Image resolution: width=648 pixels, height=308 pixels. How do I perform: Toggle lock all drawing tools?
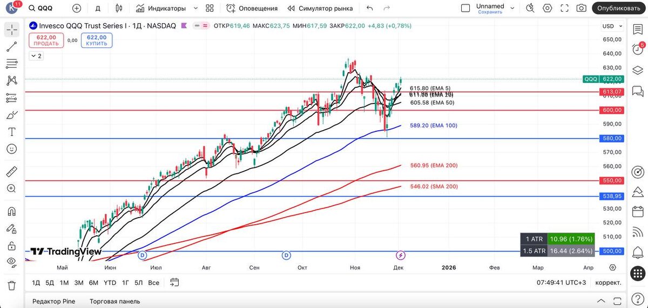click(x=11, y=246)
